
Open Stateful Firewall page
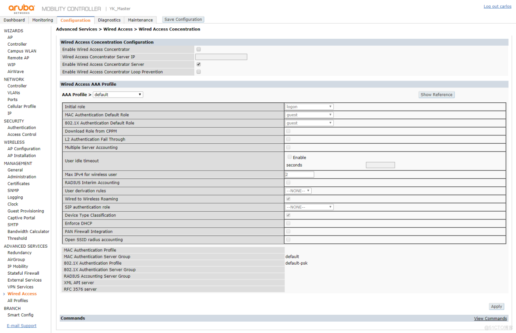click(x=24, y=273)
